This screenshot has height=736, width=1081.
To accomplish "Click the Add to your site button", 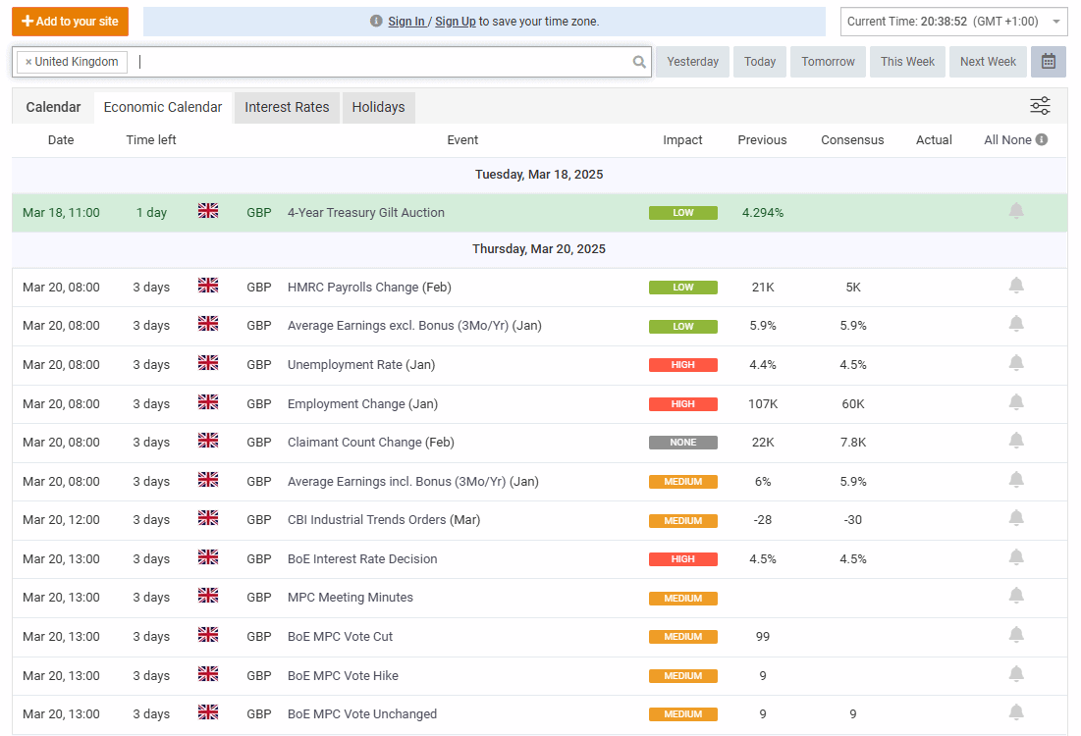I will (71, 22).
